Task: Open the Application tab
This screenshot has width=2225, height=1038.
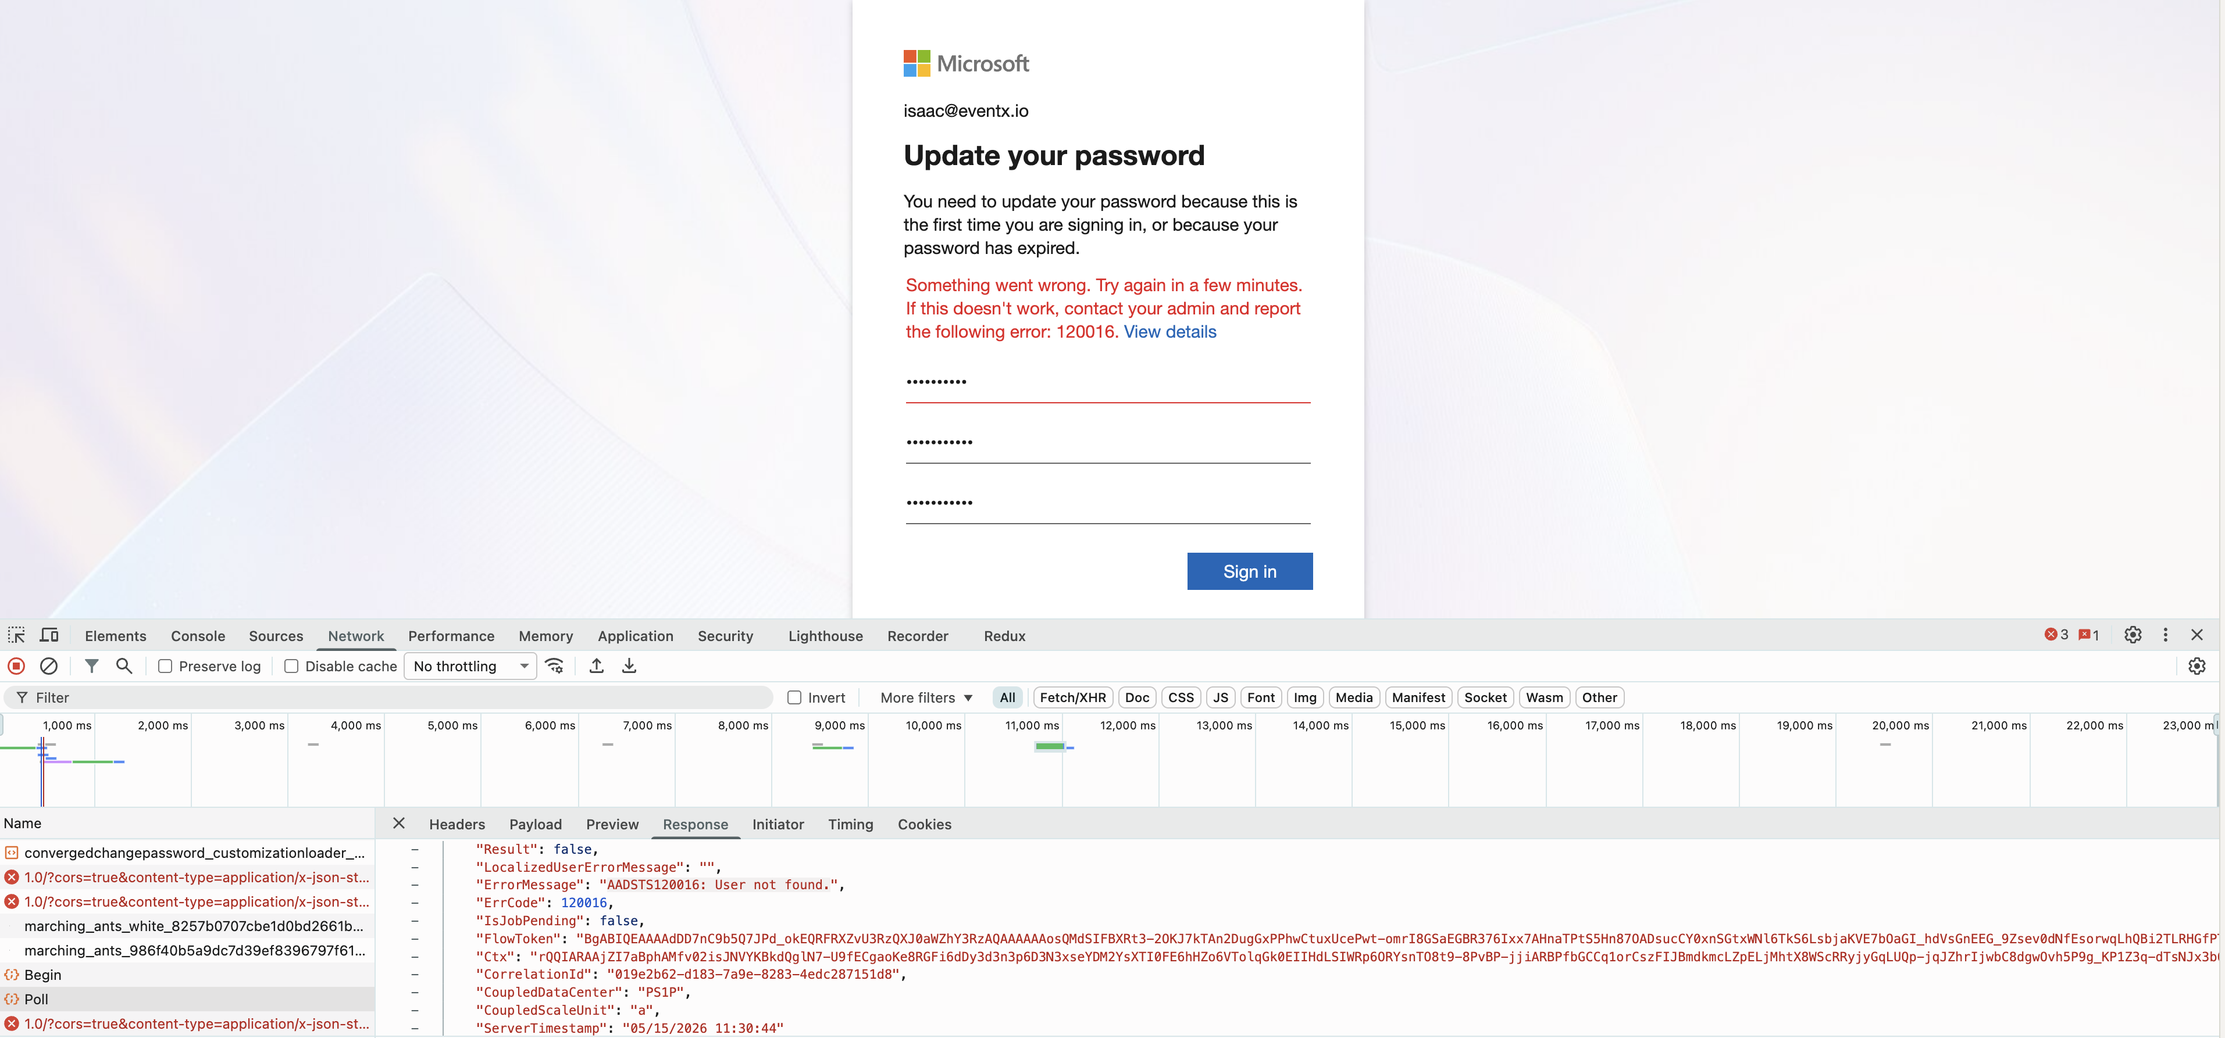Action: 635,636
